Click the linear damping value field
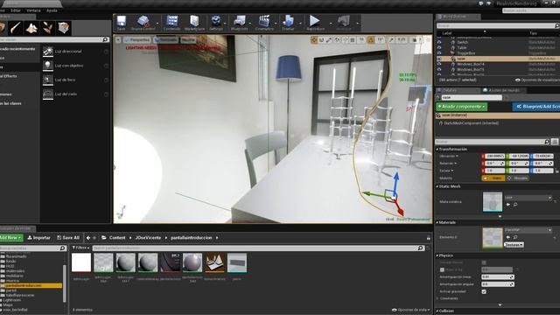Screen dimensions: 560x315 (497, 277)
